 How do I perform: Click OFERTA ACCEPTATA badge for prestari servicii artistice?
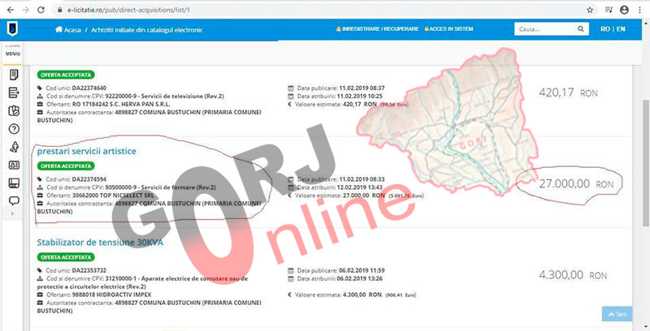click(66, 166)
